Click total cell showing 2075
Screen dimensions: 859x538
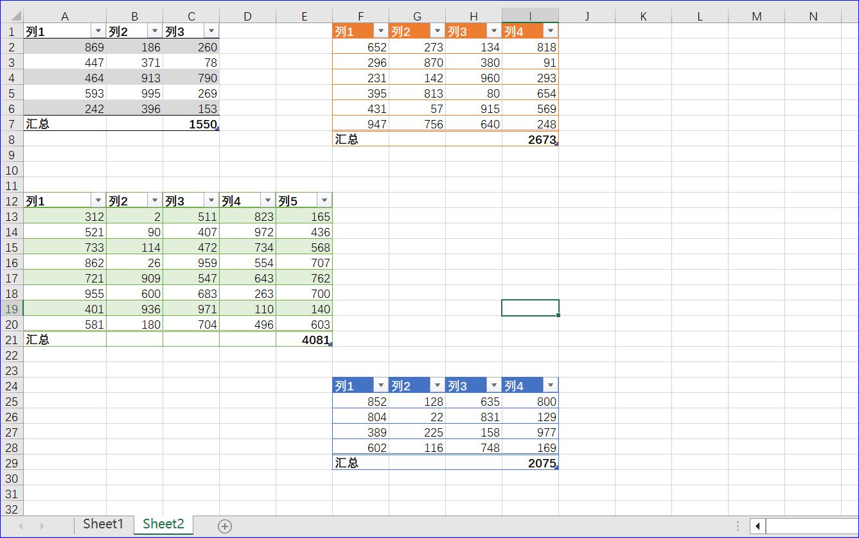(x=530, y=463)
